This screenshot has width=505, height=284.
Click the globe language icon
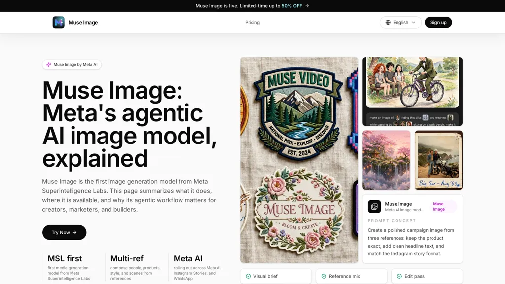point(388,22)
